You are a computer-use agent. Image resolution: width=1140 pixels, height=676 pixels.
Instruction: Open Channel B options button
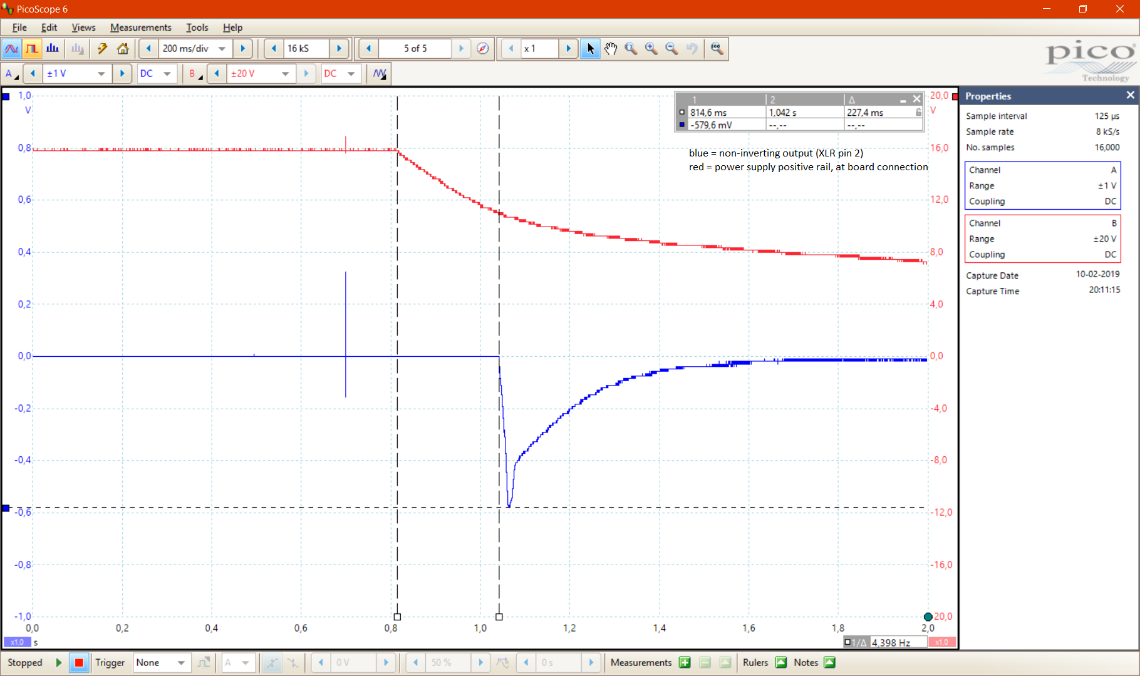pos(195,73)
